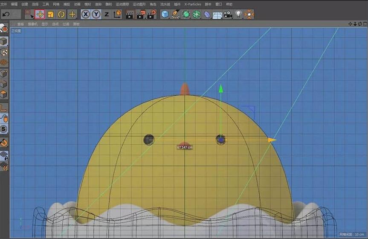This screenshot has height=239, width=368.
Task: Select the Move tool
Action: [40, 15]
